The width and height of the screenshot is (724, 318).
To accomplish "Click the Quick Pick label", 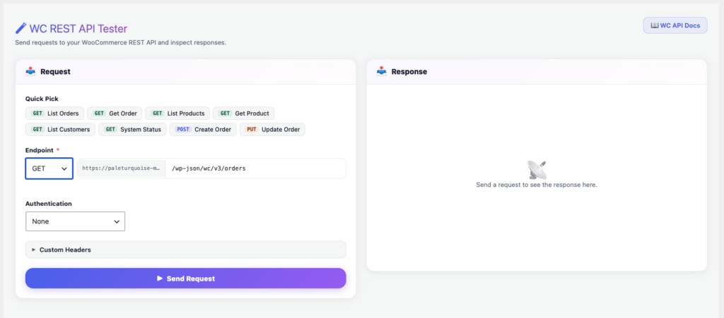I will (x=42, y=99).
